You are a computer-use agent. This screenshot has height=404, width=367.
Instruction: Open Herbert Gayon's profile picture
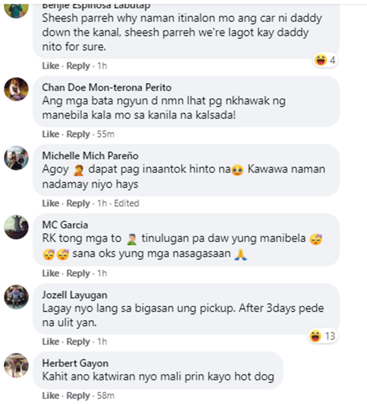coord(16,365)
